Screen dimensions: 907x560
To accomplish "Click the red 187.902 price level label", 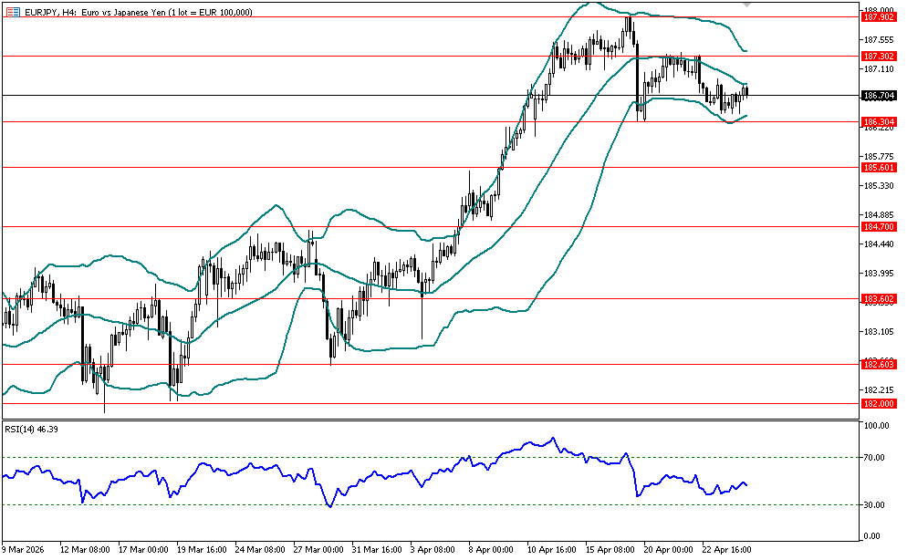I will point(877,16).
